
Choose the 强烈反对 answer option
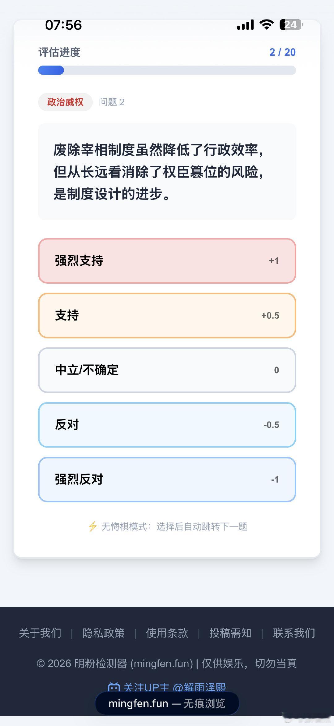click(167, 479)
